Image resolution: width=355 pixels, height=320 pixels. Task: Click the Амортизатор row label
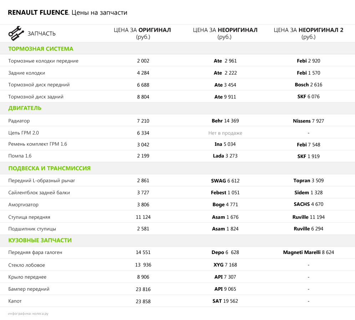[x=23, y=205]
